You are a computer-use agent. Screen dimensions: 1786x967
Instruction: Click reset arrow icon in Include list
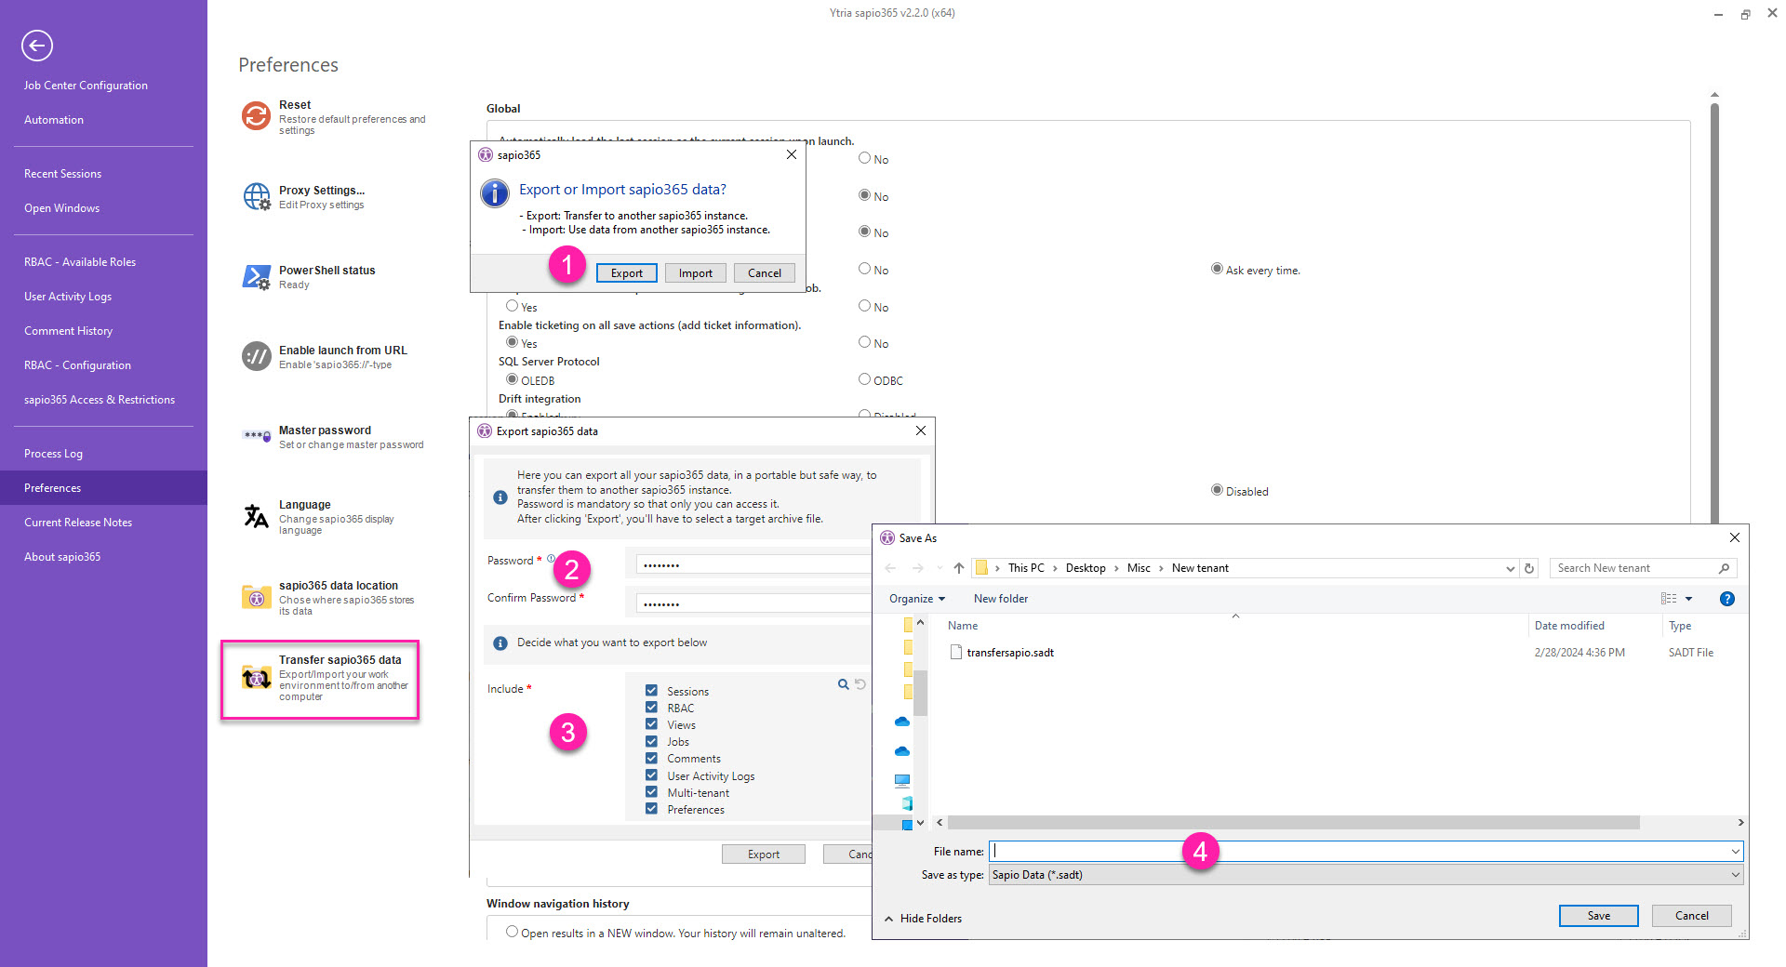(x=860, y=684)
